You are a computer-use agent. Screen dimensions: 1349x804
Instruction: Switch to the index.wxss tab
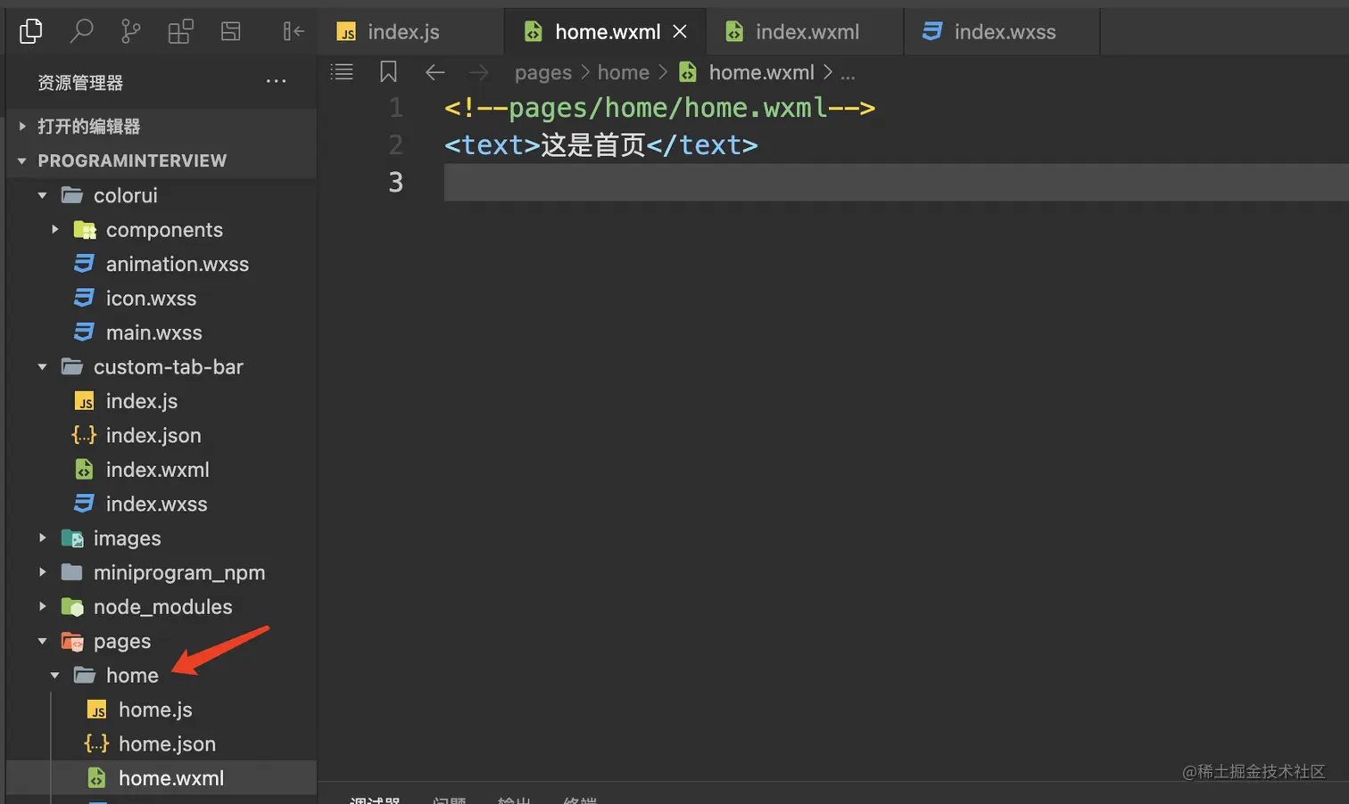point(1002,32)
